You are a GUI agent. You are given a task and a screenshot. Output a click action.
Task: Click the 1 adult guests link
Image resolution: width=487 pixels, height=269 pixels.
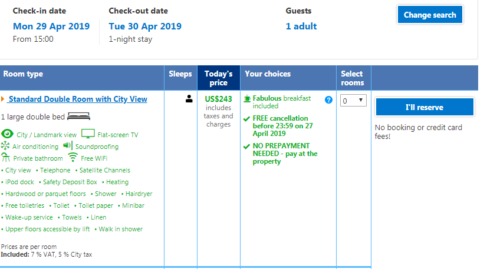click(301, 26)
